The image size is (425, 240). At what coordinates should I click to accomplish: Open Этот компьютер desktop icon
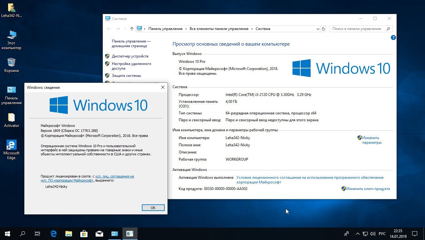point(12,40)
